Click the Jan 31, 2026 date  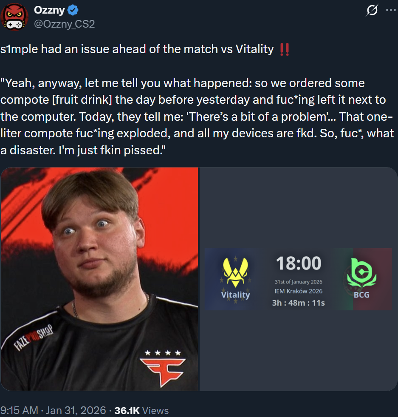pyautogui.click(x=76, y=410)
